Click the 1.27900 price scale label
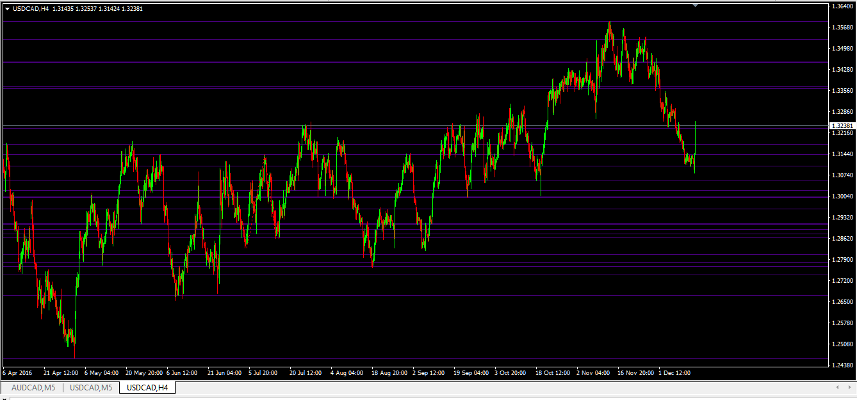Screen dimensions: 857x400 coord(841,260)
